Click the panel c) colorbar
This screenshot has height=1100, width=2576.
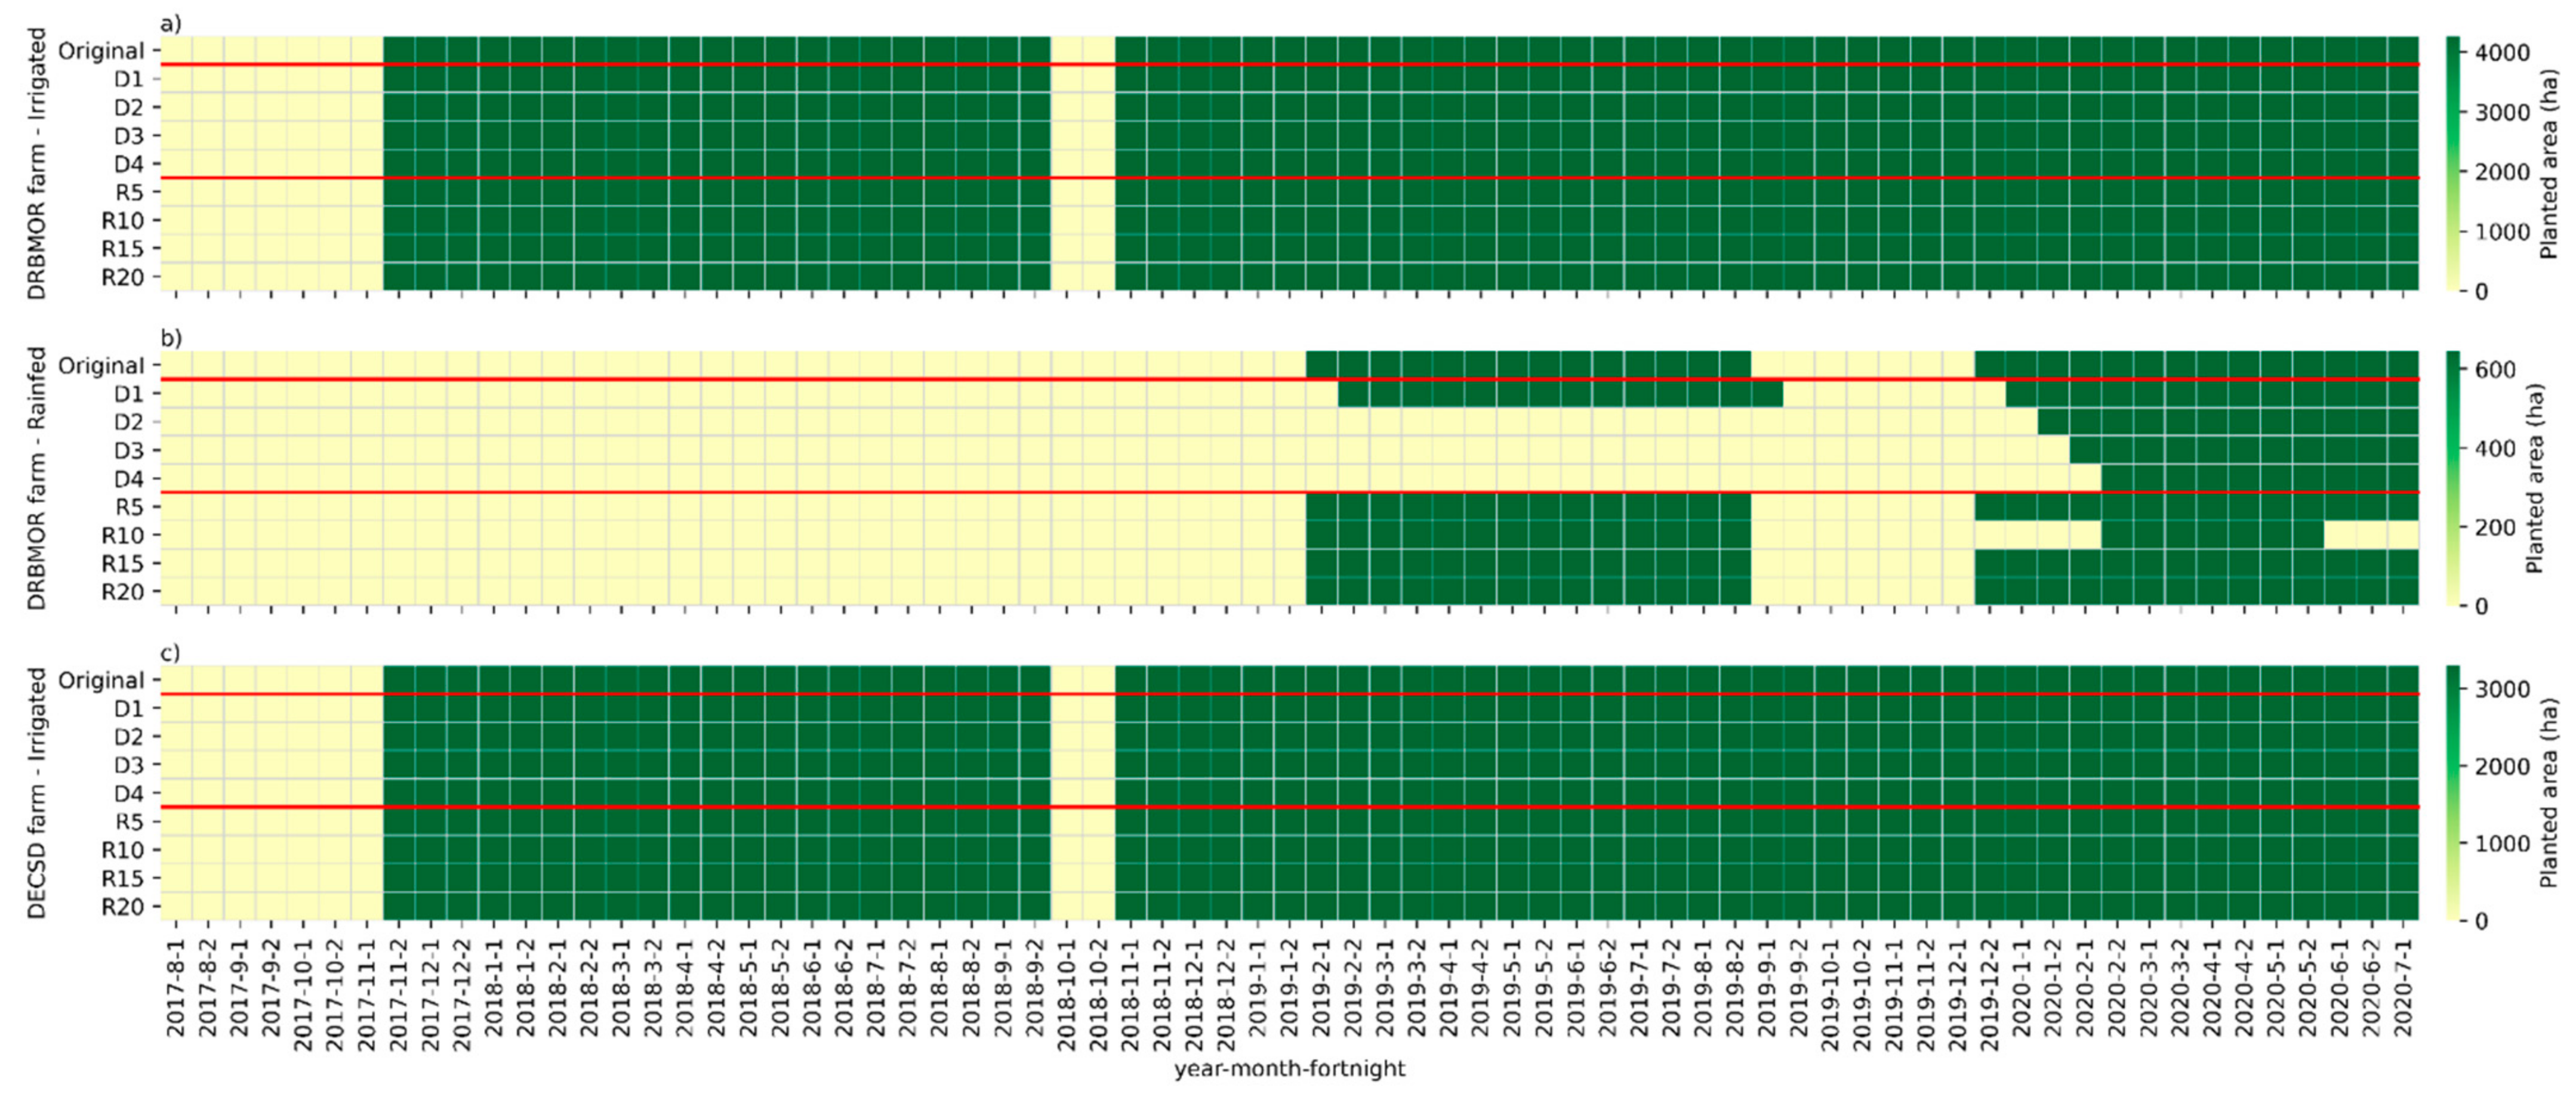2452,792
